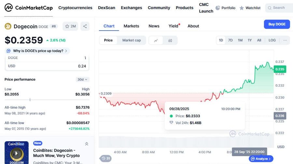Open Exchanges menu
Viewport: 293px width, 164px height.
click(132, 8)
